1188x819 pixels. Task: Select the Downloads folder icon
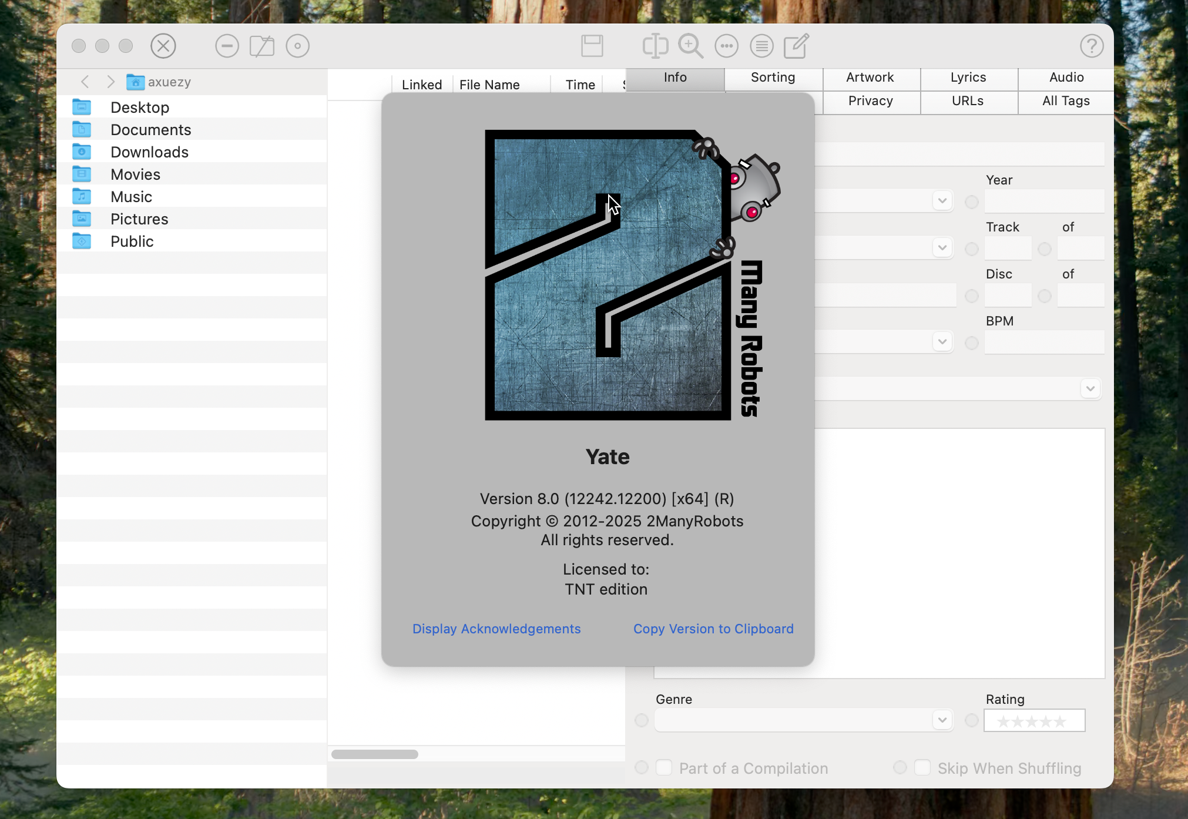(x=82, y=152)
